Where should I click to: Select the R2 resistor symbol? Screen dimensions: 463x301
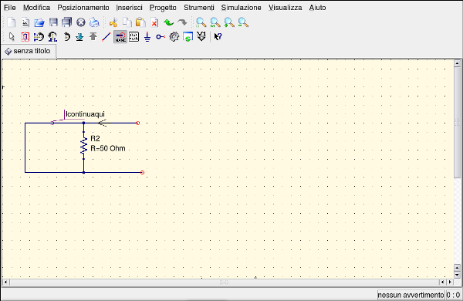coord(84,145)
